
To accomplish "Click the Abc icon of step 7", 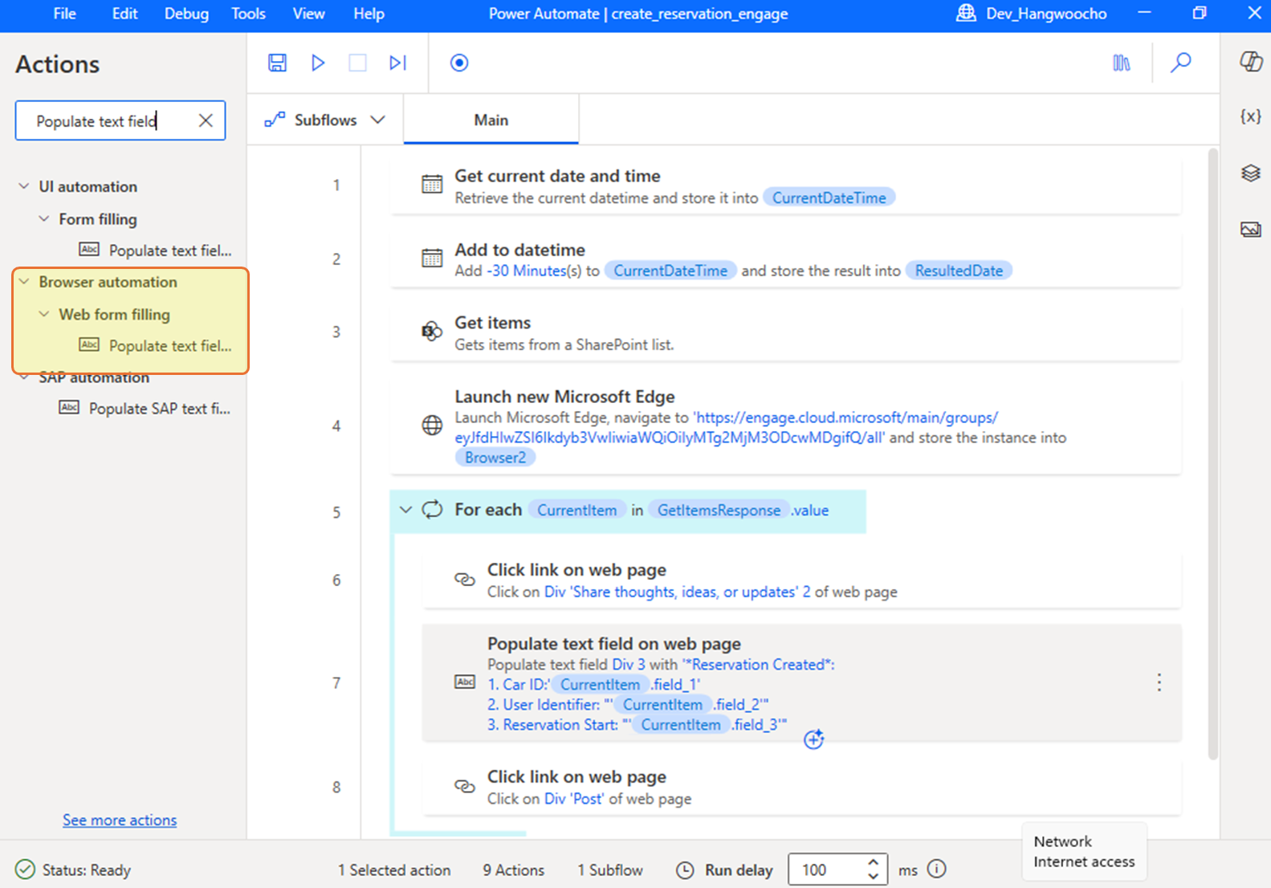I will pos(465,682).
